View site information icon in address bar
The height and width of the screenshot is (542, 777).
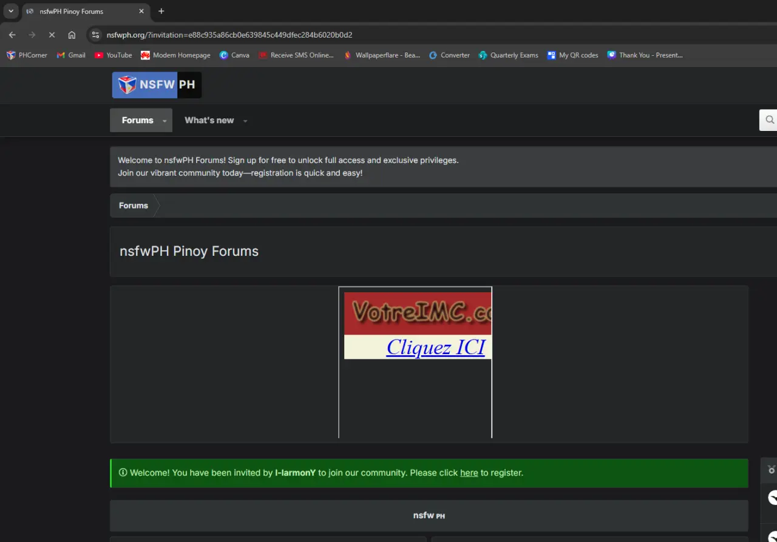[95, 35]
